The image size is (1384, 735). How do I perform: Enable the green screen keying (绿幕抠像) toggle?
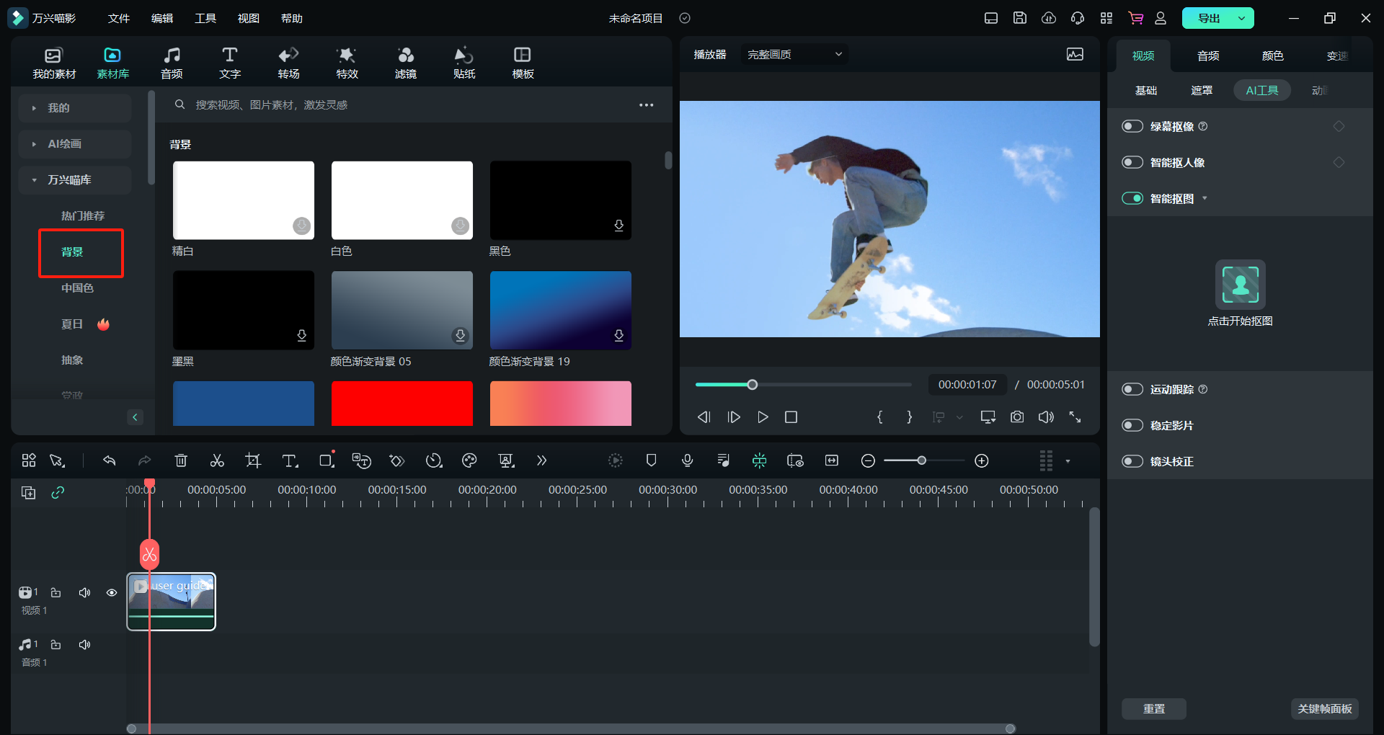point(1132,126)
